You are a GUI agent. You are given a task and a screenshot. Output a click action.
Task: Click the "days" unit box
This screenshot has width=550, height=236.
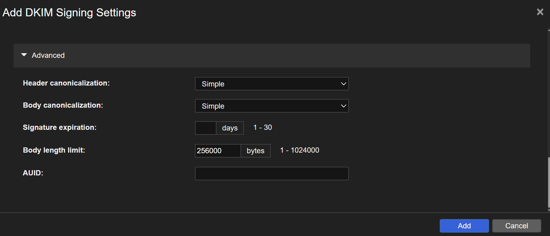click(230, 128)
